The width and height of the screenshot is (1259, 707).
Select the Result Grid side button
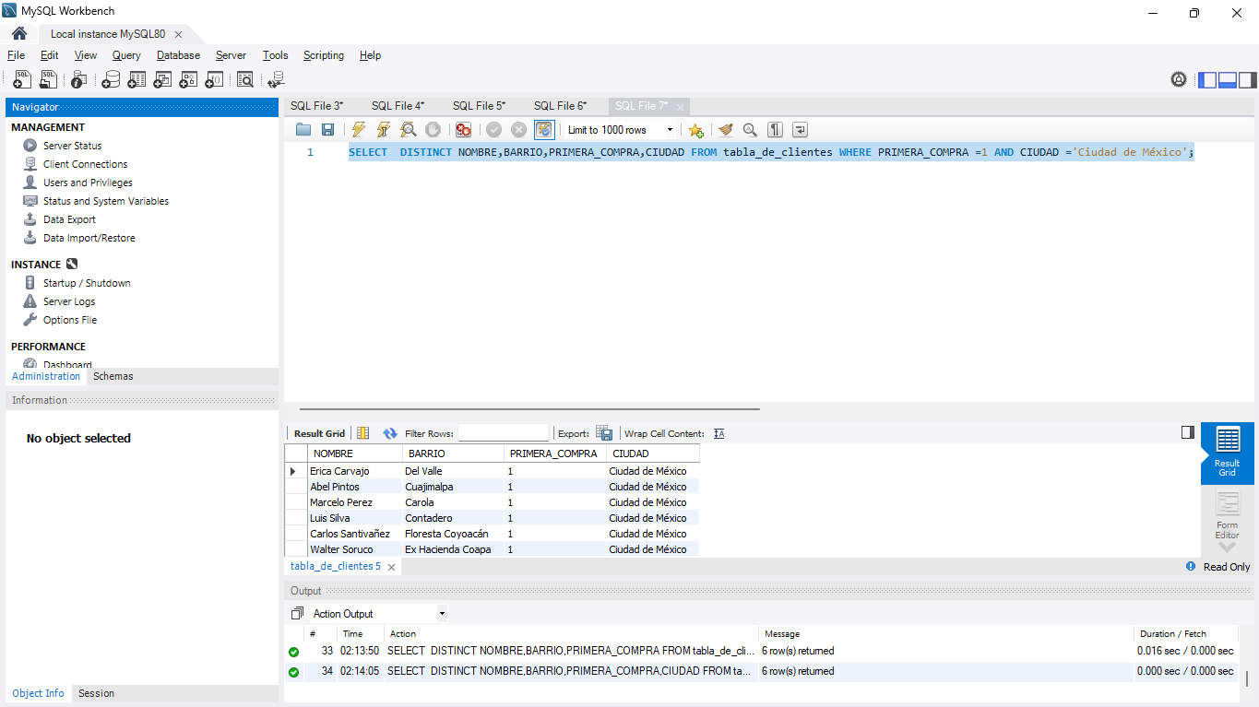[1227, 453]
